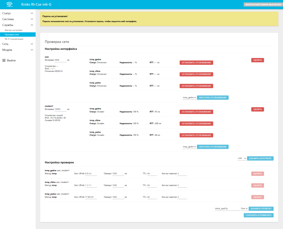Click the logout icon beside Выйти

click(4, 60)
